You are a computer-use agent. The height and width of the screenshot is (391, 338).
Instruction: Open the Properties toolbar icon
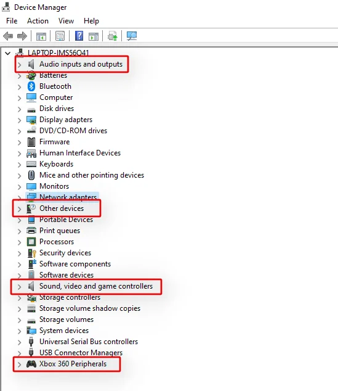60,36
